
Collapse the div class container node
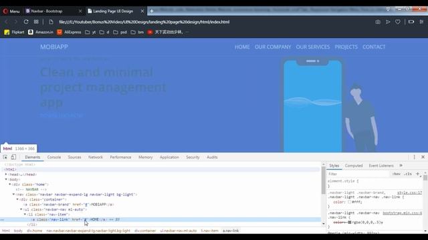[x=17, y=199]
